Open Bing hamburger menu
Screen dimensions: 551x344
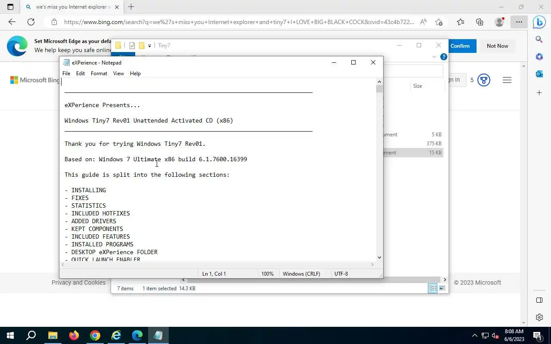click(x=507, y=80)
